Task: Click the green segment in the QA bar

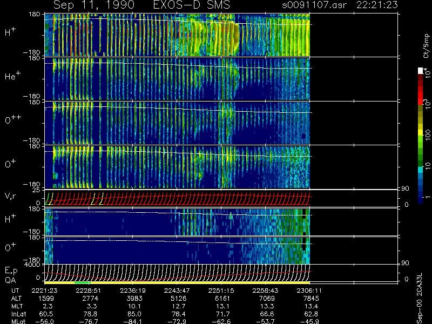Action: (x=82, y=282)
